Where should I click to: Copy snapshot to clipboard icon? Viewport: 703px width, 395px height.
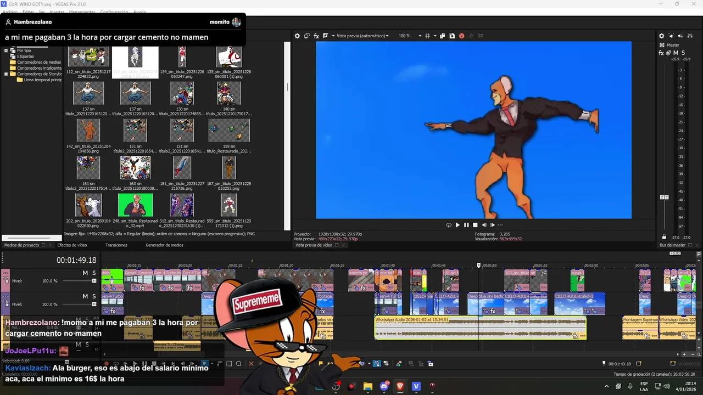[x=442, y=36]
